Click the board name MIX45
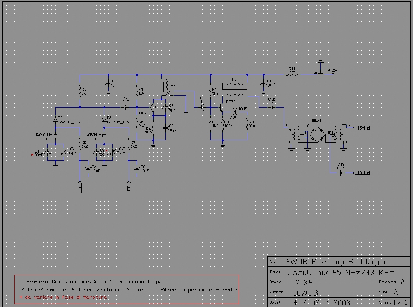 coord(306,282)
